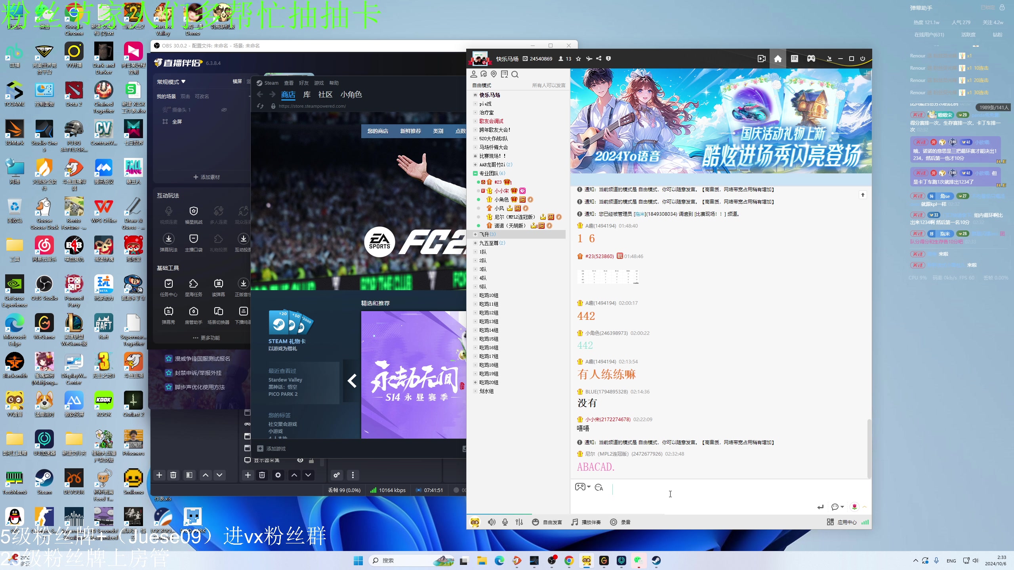Screen dimensions: 1014x570
Task: Open the 库 tab in Steam
Action: coord(307,95)
